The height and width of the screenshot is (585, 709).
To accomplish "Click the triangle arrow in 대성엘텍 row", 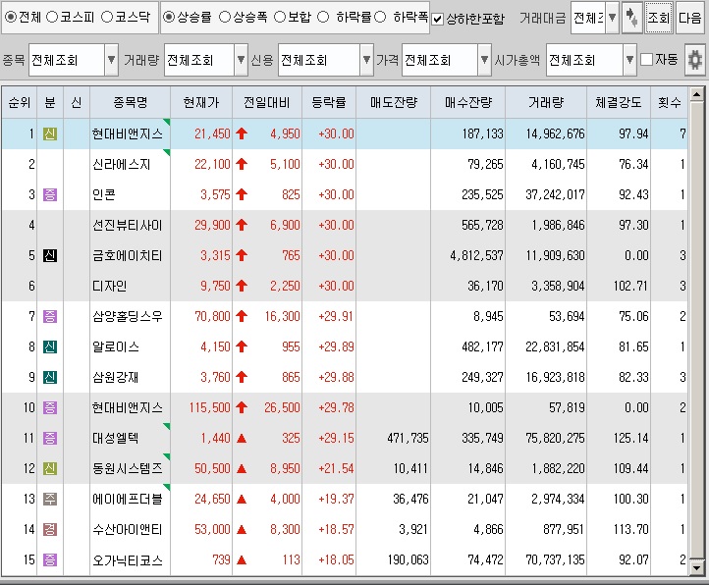I will 242,438.
